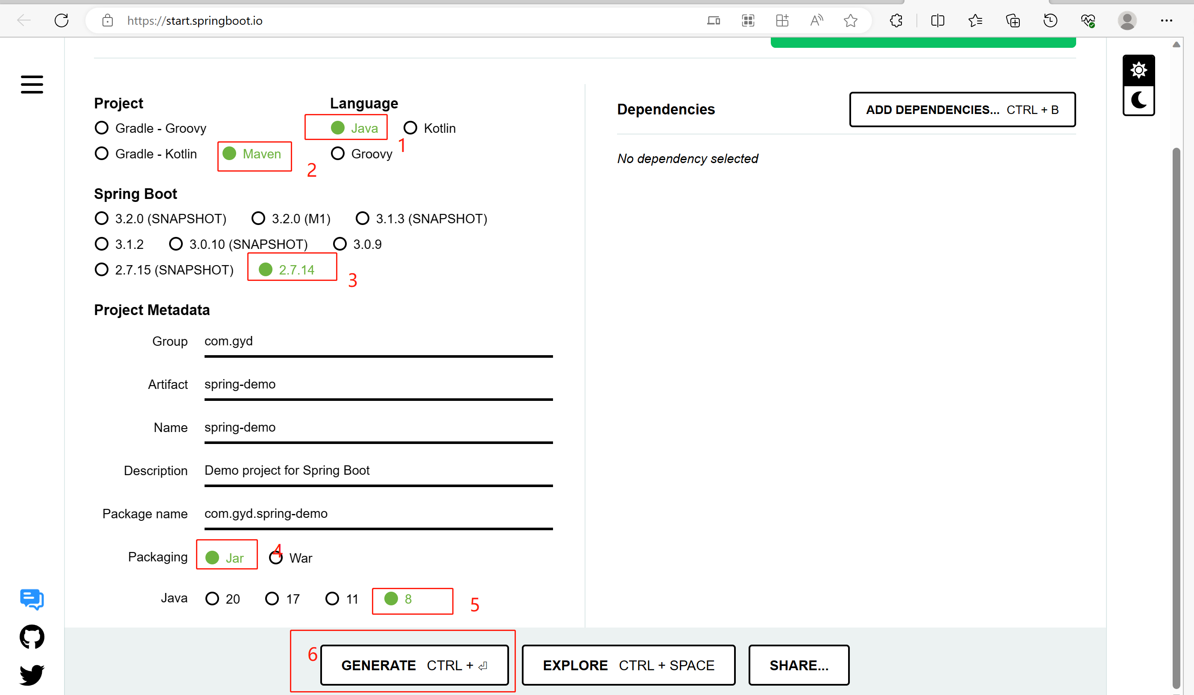Viewport: 1194px width, 695px height.
Task: Choose War packaging
Action: tap(290, 558)
